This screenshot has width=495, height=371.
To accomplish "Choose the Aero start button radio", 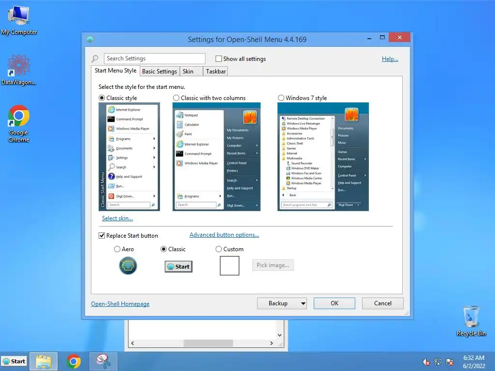I will coord(117,249).
